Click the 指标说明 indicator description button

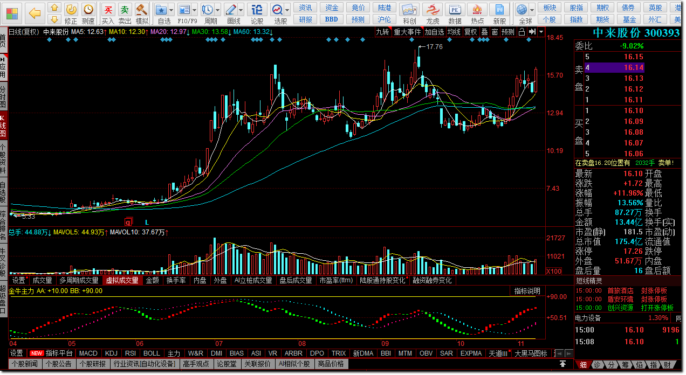coord(527,291)
